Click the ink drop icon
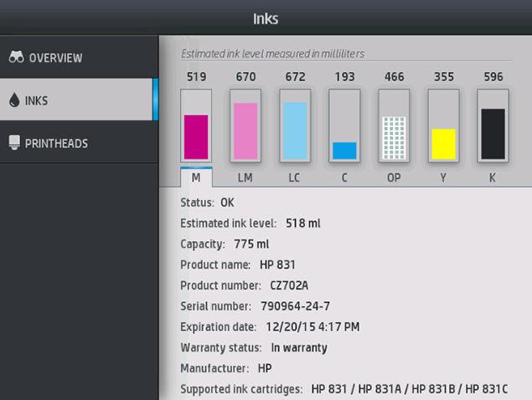Viewport: 532px width, 400px height. [x=14, y=100]
